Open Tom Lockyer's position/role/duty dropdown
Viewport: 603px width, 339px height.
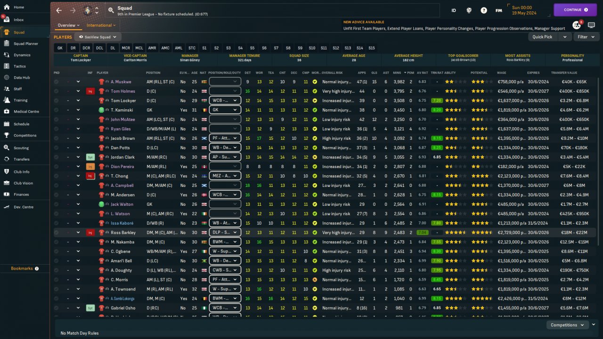[225, 101]
